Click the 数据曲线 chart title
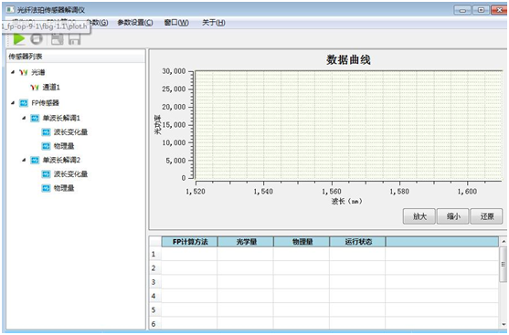 point(348,59)
